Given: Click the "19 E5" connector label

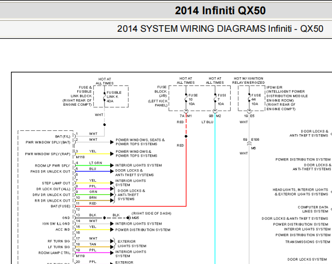Looking at the screenshot, I should [249, 116].
